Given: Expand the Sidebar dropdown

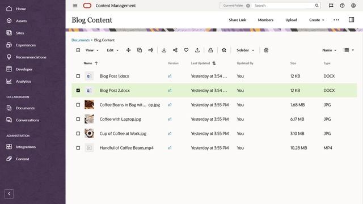Looking at the screenshot, I should click(x=245, y=50).
